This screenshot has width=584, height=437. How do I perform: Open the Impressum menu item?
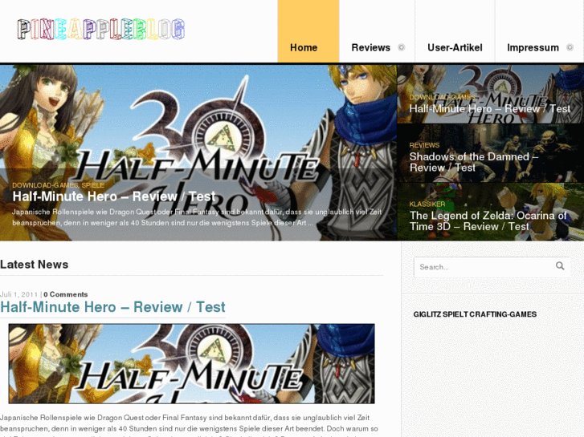coord(533,47)
